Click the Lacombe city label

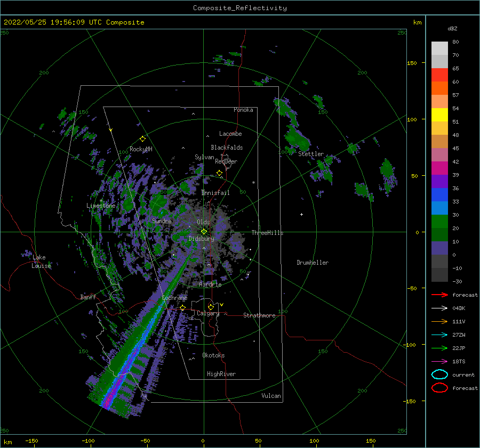230,134
